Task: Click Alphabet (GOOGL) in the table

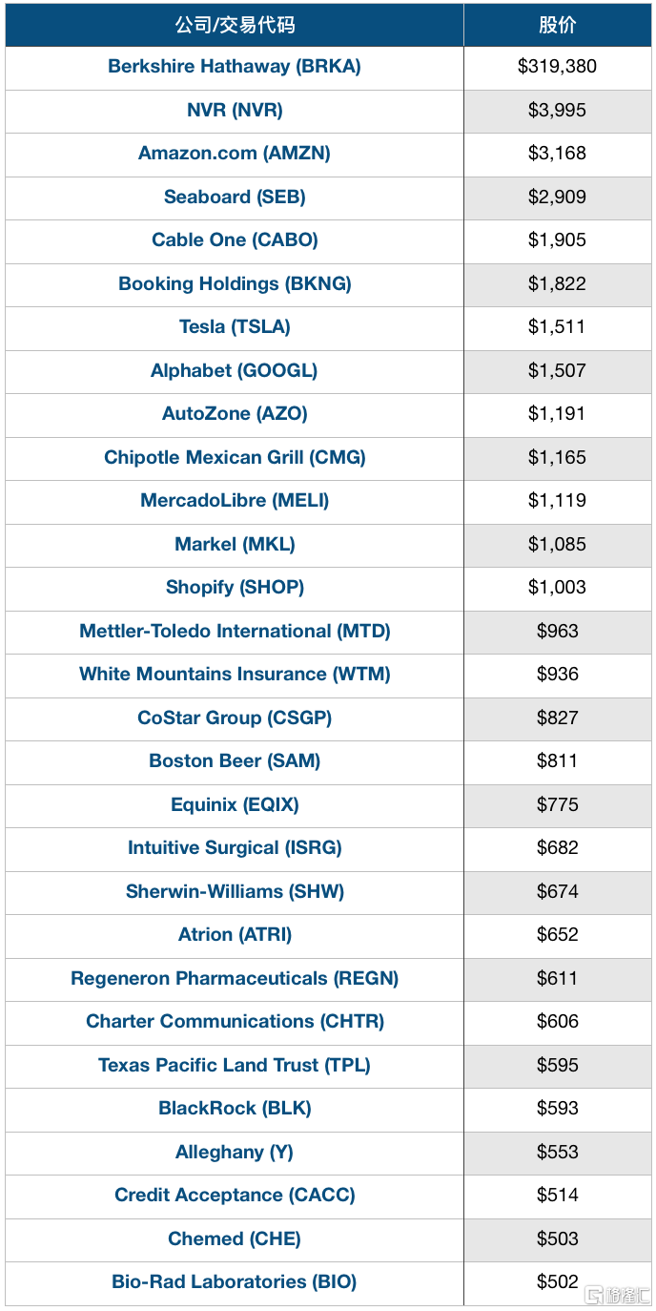Action: tap(235, 371)
